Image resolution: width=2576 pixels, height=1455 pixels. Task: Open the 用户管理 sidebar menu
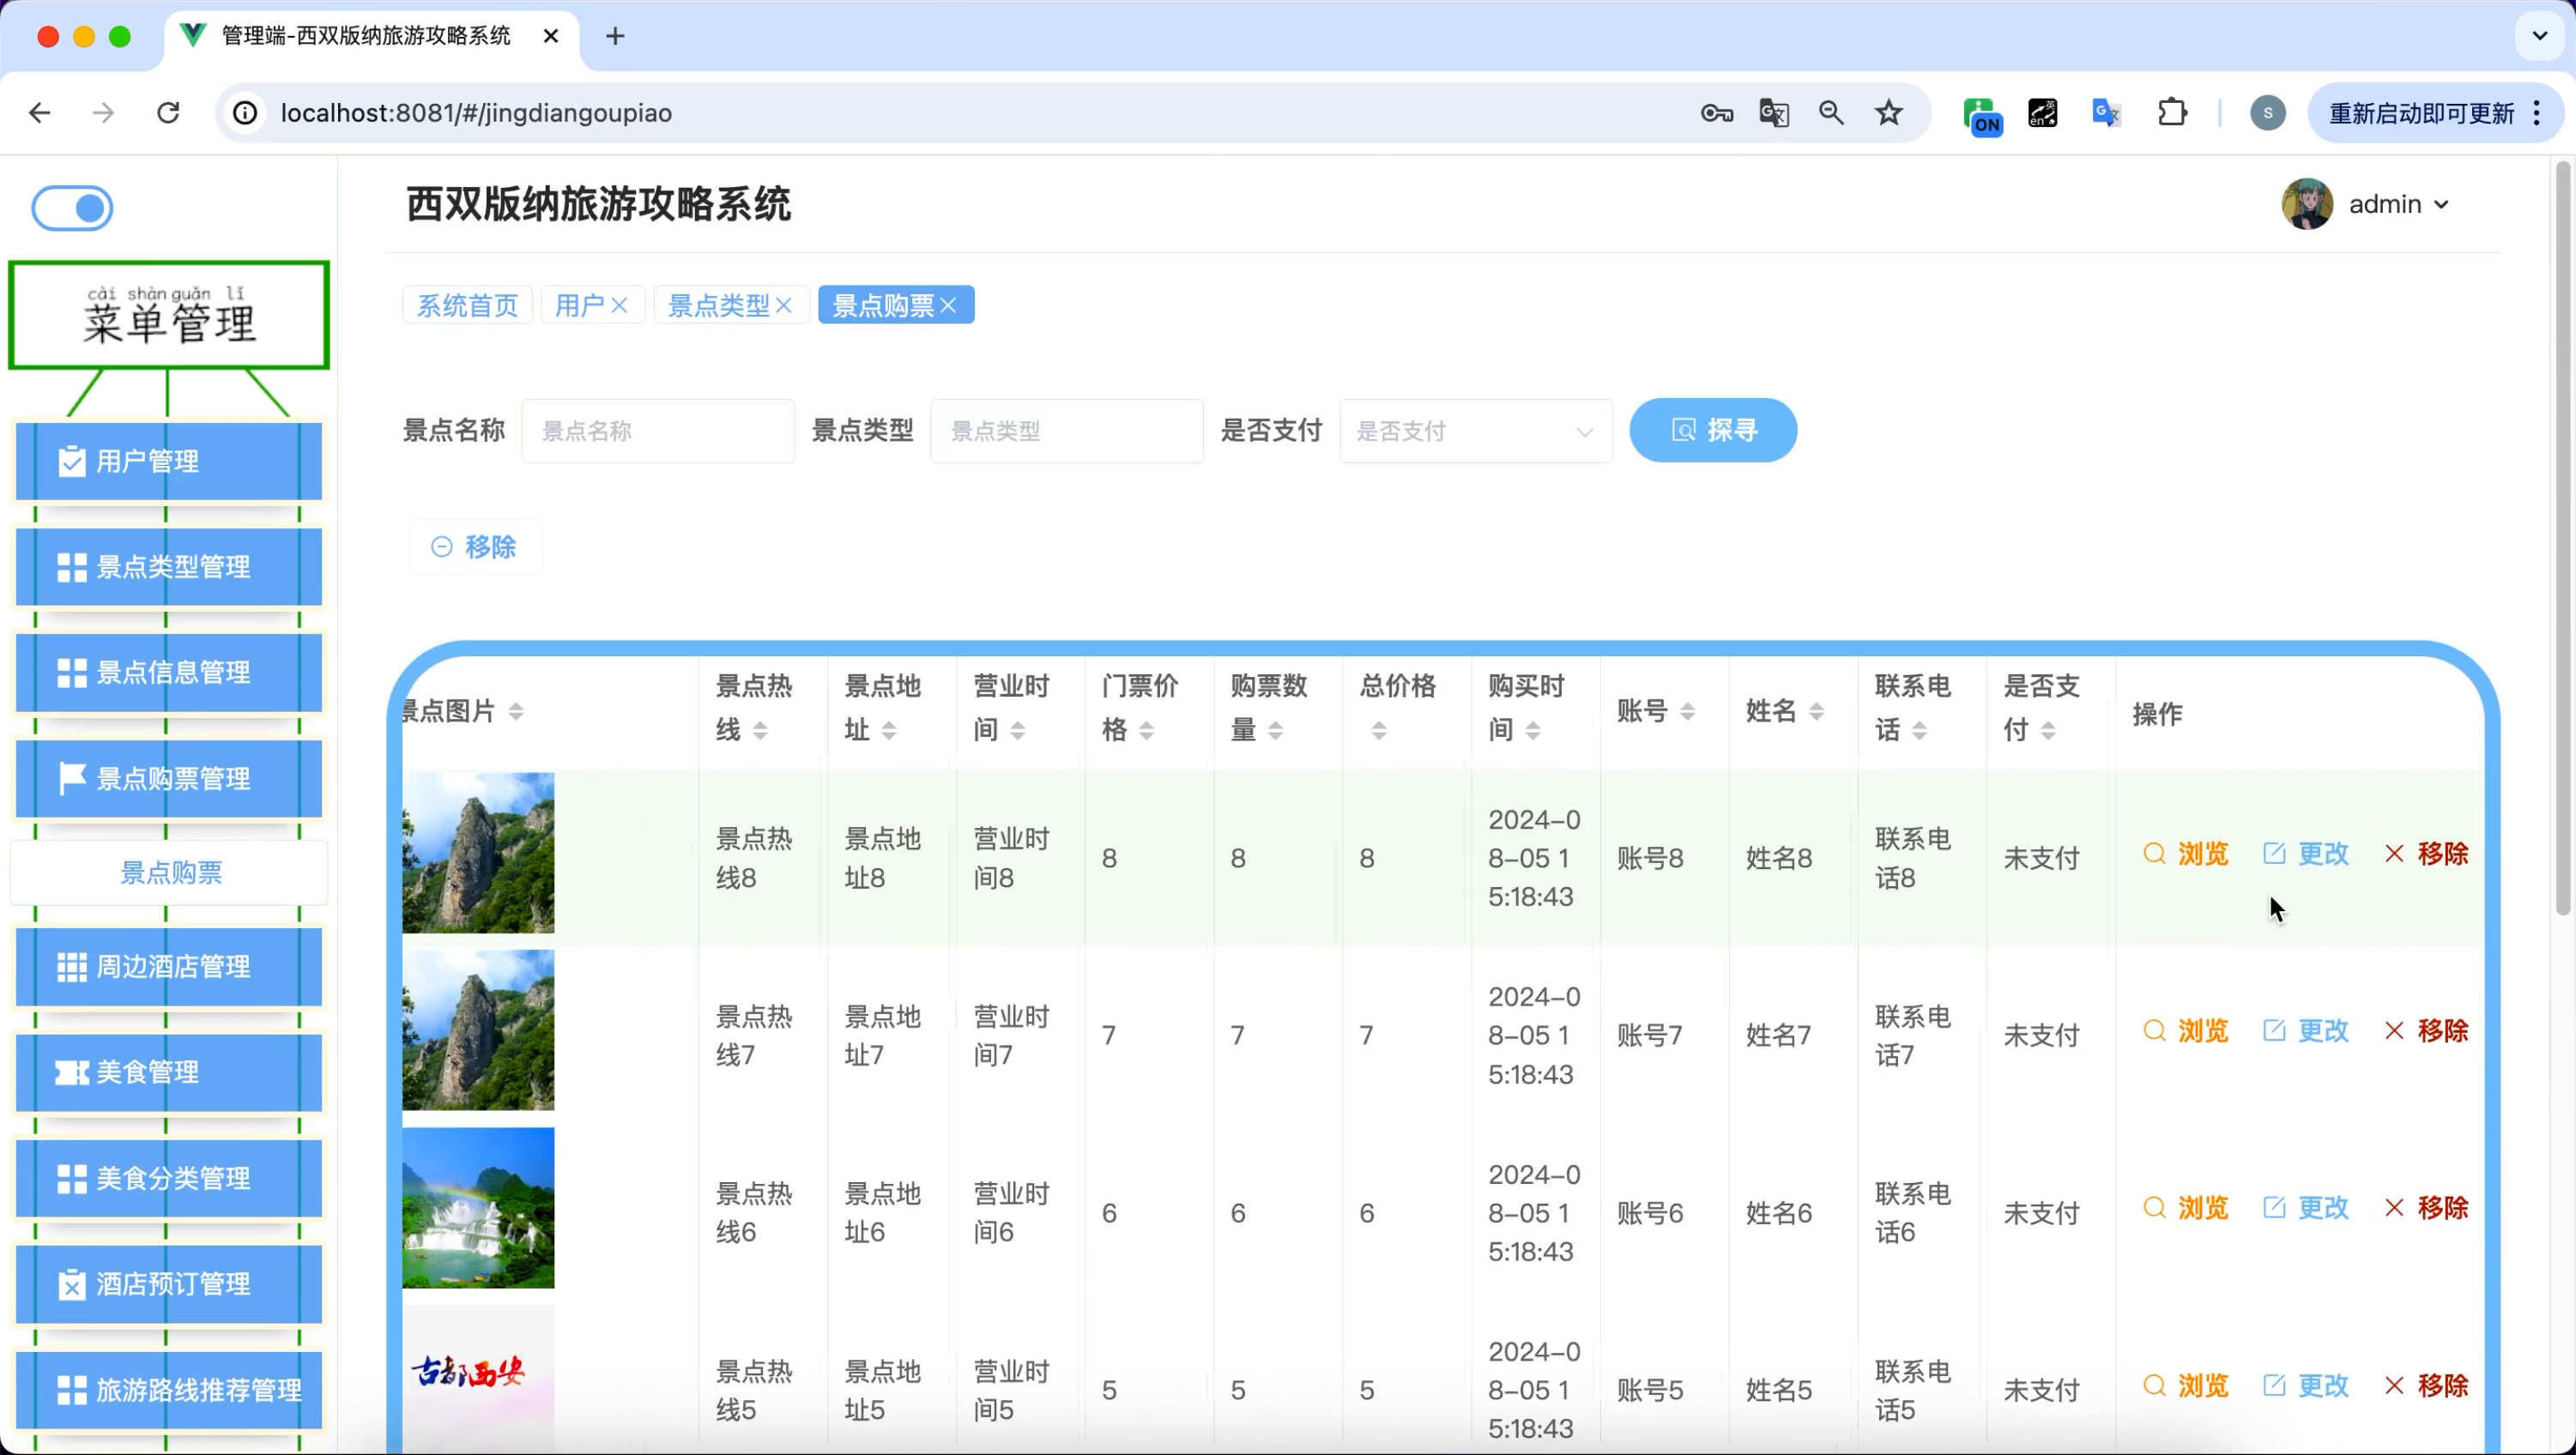168,461
